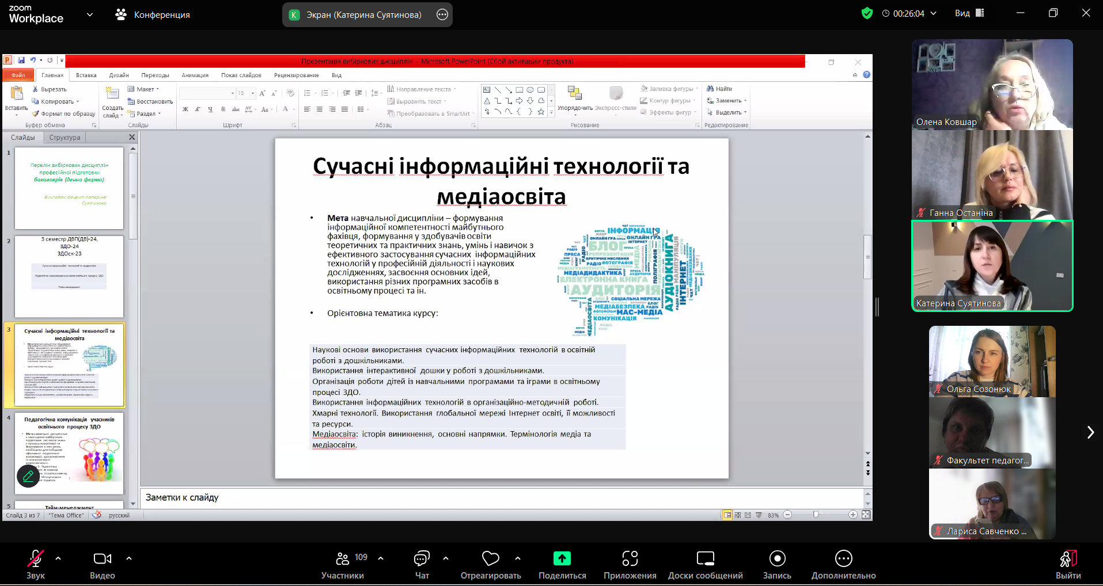Screen dimensions: 1103x586
Task: Open Zoom Workplace dropdown chevron
Action: click(90, 14)
